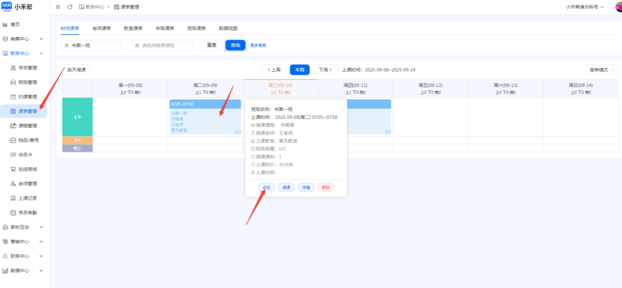Click the refresh icon in top bar
This screenshot has height=288, width=622.
(x=70, y=7)
